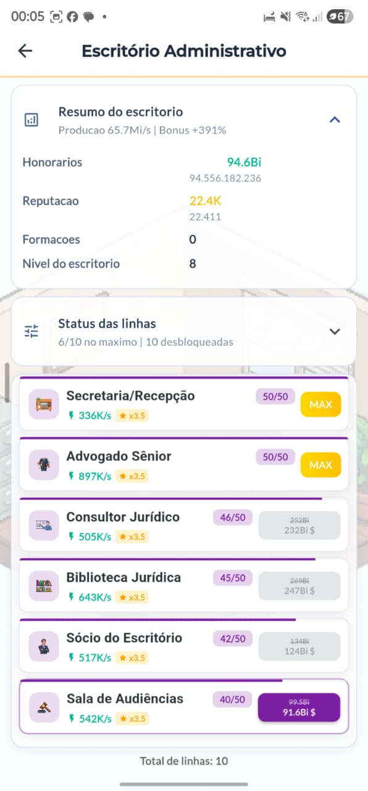This screenshot has height=791, width=368.
Task: Tap the MAX badge on Secretaria/Recepção
Action: pyautogui.click(x=320, y=404)
